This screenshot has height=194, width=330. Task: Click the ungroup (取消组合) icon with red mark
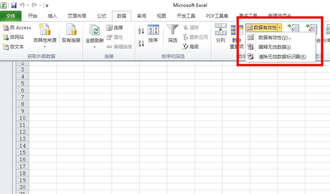pos(312,28)
